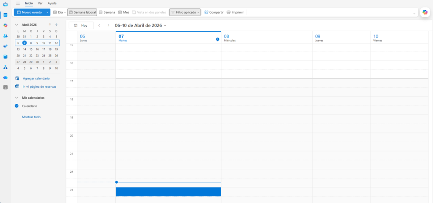This screenshot has height=203, width=433.
Task: Open Mail from the left sidebar
Action: point(5,5)
